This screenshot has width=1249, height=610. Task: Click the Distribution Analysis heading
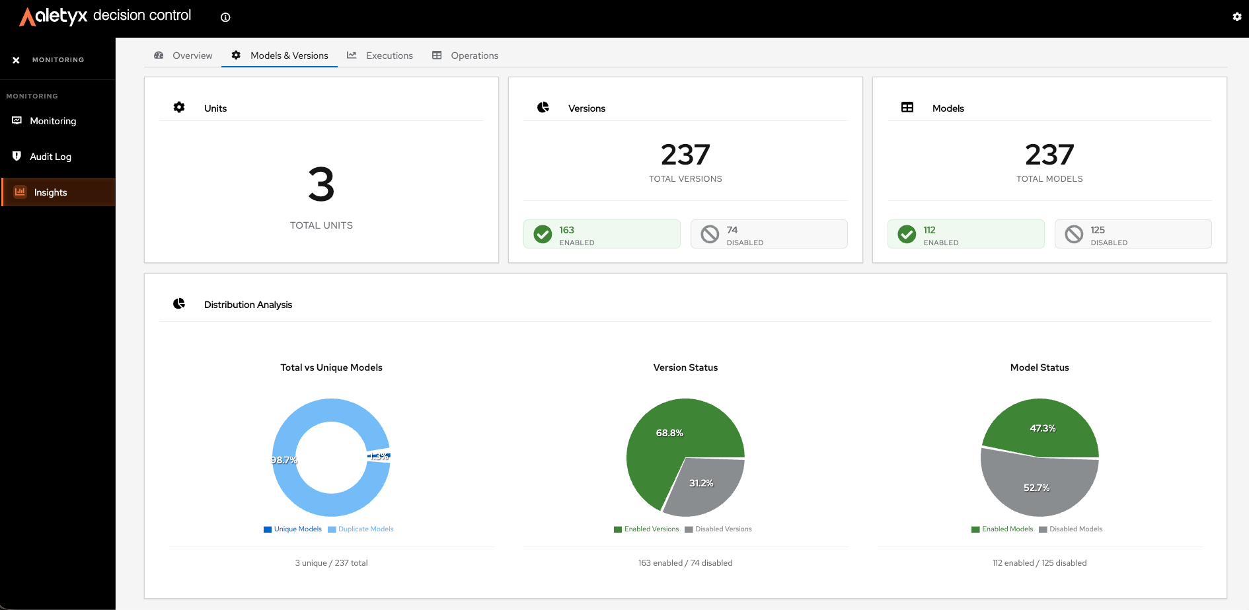point(248,305)
